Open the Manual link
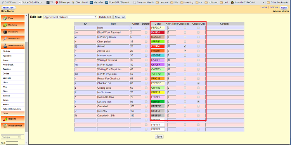The height and width of the screenshot is (145, 291). (274, 7)
